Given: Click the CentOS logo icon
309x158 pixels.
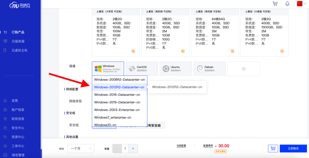Looking at the screenshot, I should 132,69.
